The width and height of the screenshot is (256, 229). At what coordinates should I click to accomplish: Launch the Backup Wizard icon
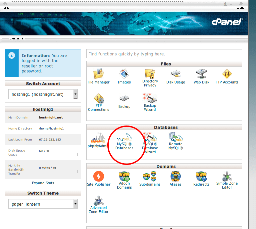click(150, 98)
